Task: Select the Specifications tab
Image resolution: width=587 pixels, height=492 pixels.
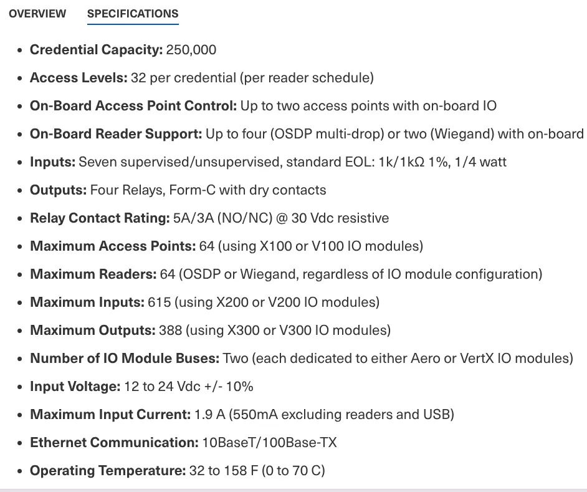Action: click(133, 14)
